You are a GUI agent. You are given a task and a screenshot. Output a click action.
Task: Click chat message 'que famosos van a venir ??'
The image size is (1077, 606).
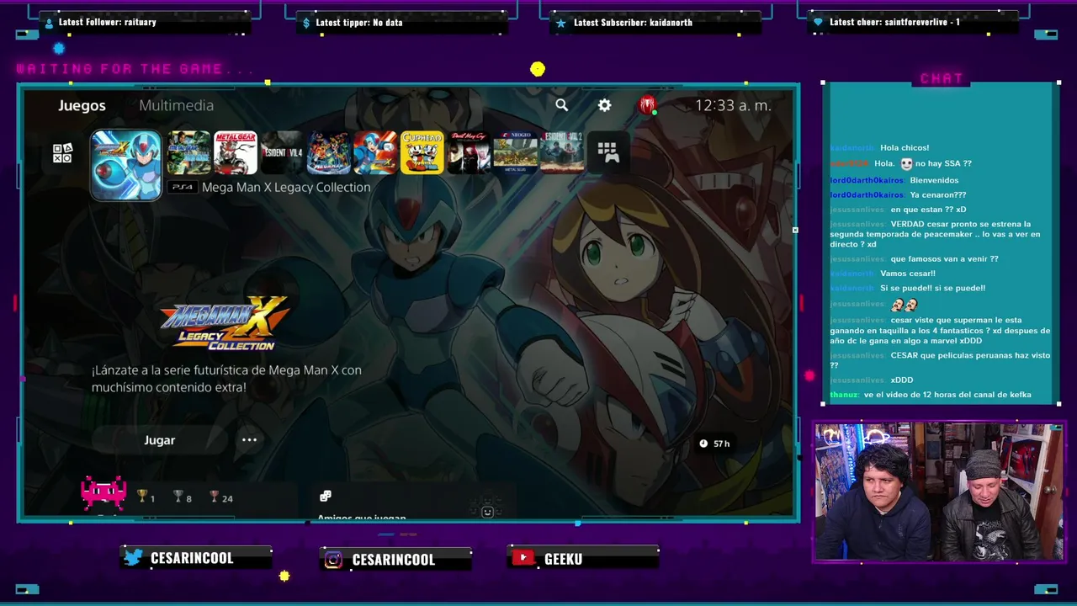click(x=944, y=259)
